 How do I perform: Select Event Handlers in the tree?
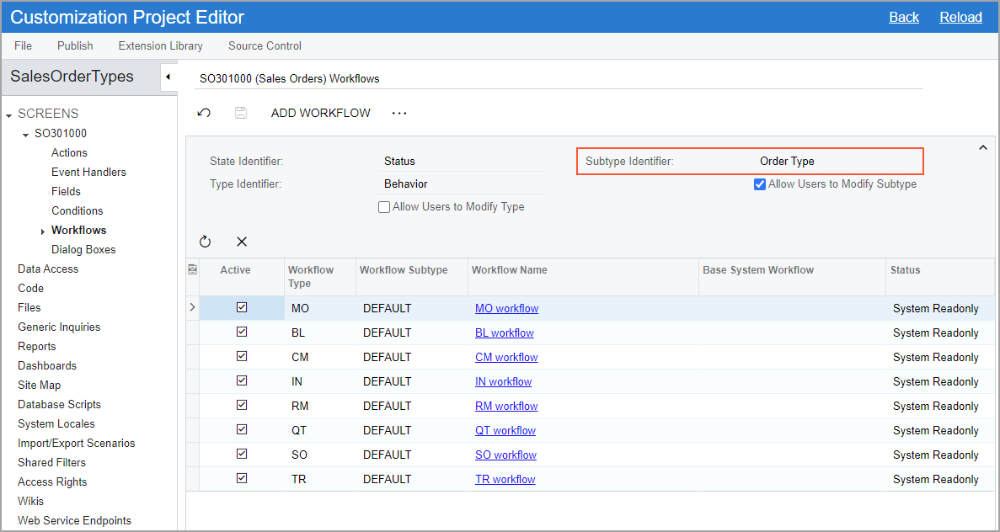pos(88,172)
